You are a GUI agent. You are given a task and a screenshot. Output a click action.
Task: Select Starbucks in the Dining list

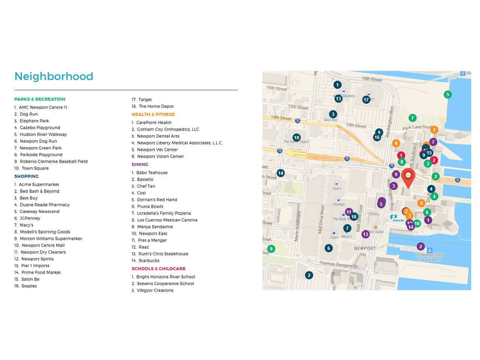click(145, 261)
